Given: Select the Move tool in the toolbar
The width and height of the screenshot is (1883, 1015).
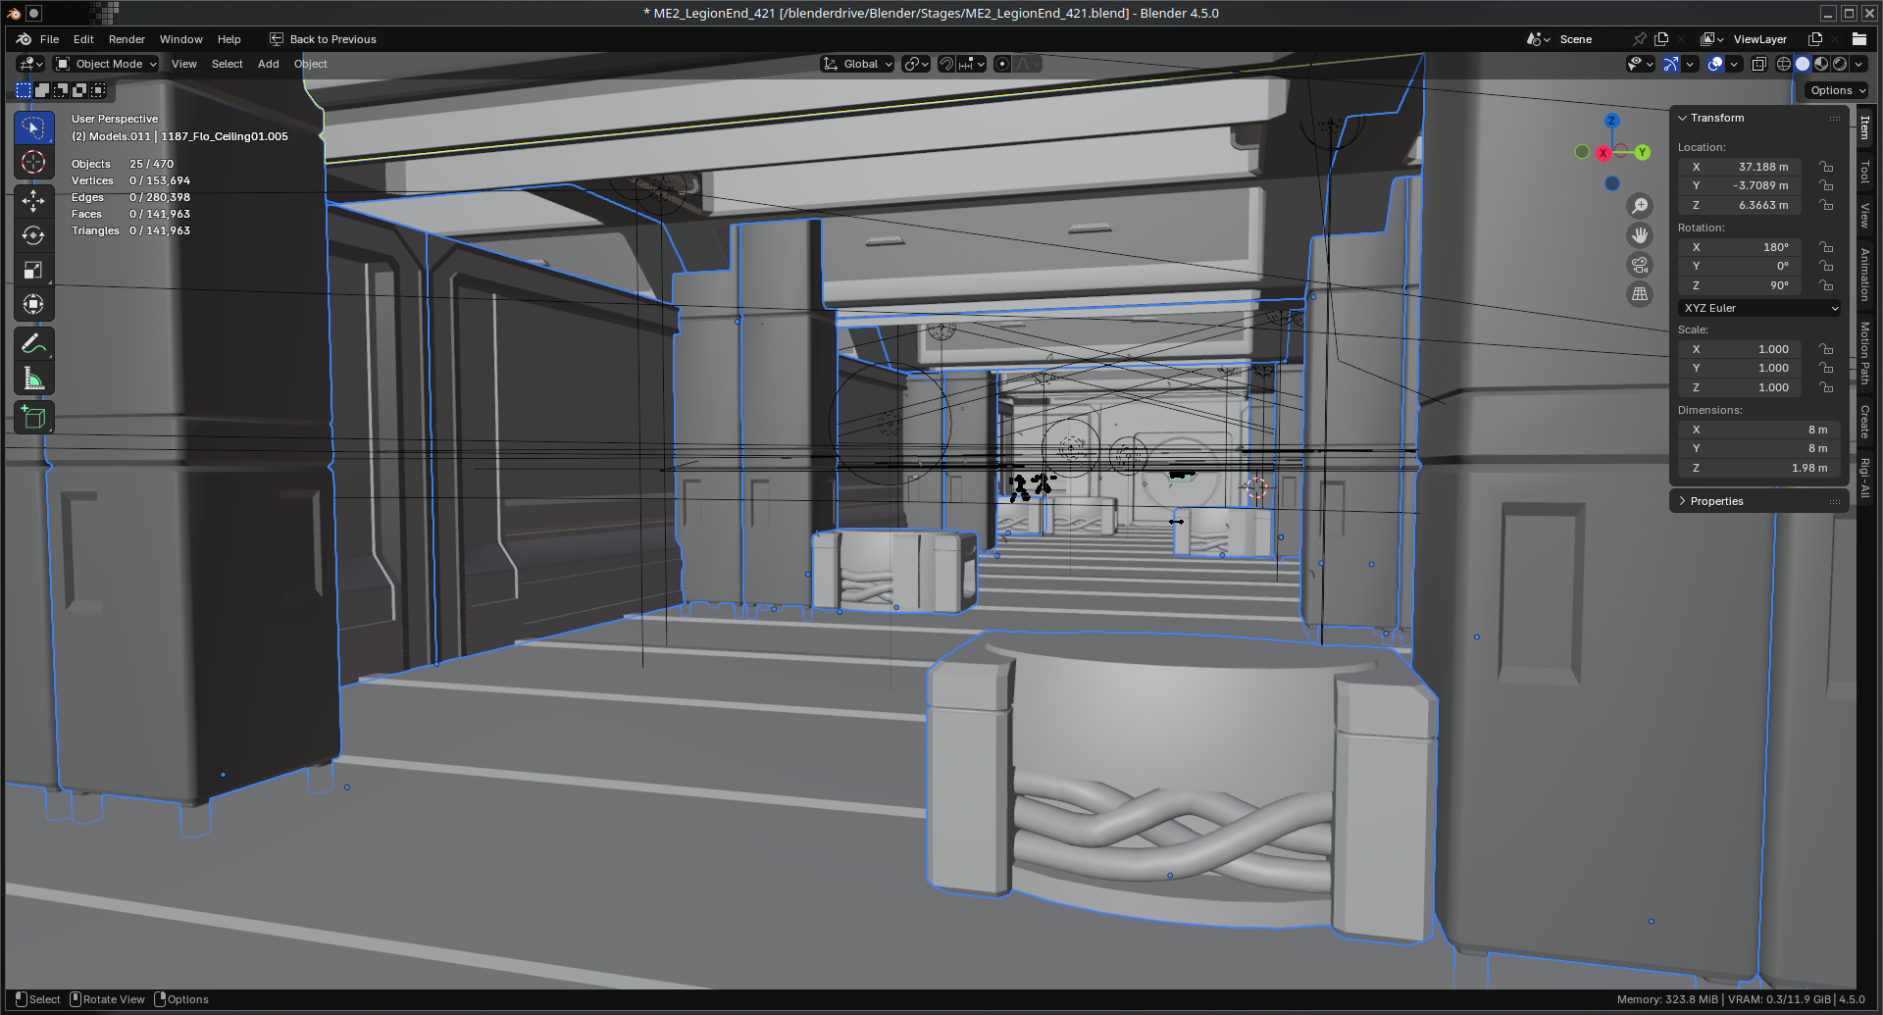Looking at the screenshot, I should 33,201.
